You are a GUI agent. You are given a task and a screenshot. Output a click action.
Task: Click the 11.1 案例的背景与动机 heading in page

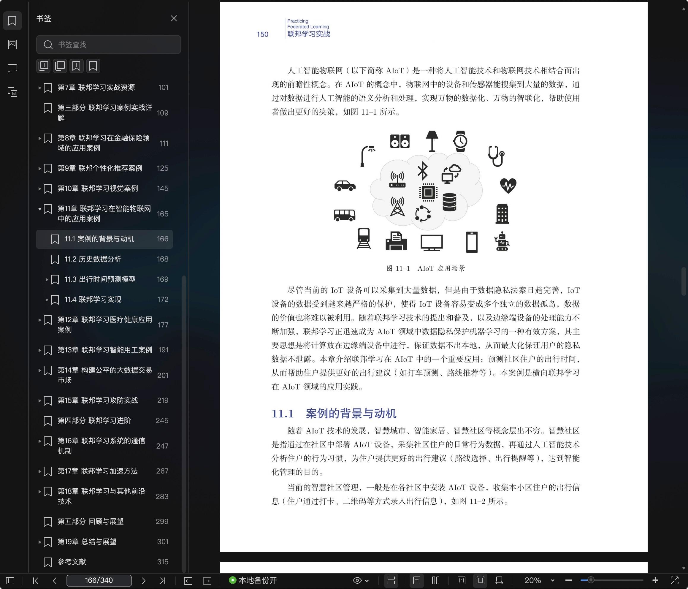point(334,414)
